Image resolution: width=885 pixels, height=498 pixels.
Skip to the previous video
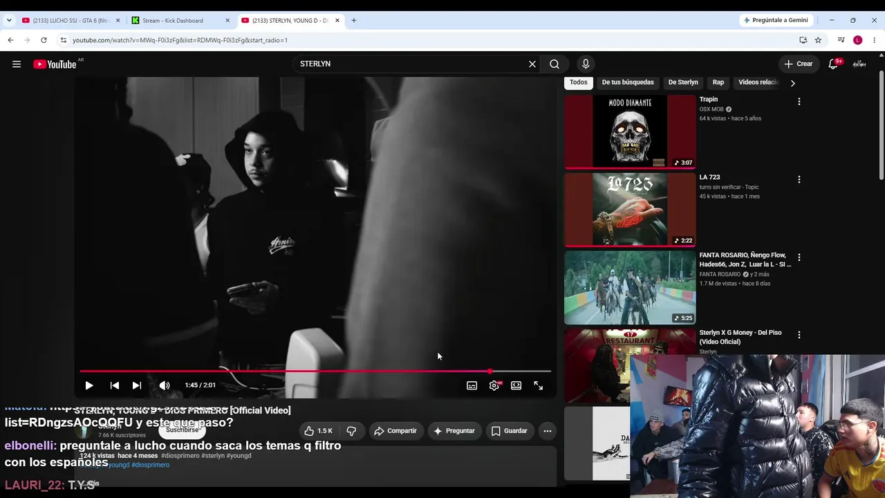click(115, 385)
